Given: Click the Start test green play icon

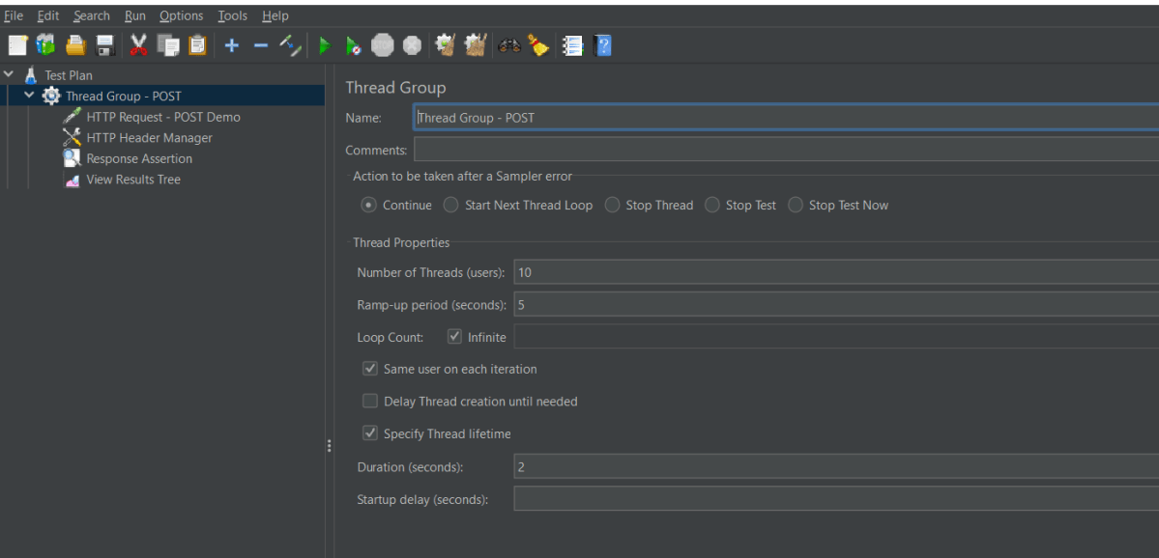Looking at the screenshot, I should tap(325, 45).
